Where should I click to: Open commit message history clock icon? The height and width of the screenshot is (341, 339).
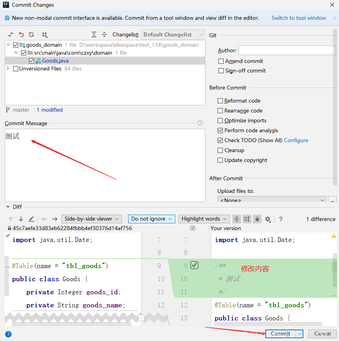200,123
